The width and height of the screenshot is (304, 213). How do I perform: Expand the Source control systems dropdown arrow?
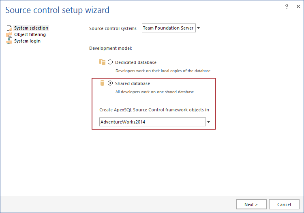pos(199,28)
